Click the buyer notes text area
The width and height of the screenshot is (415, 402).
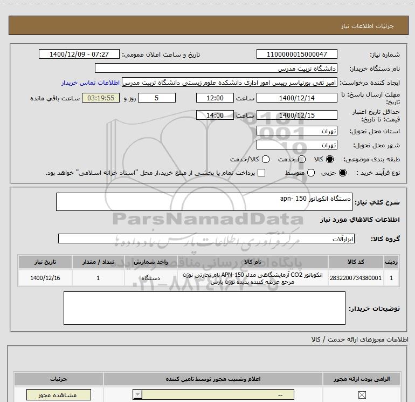tap(204, 308)
